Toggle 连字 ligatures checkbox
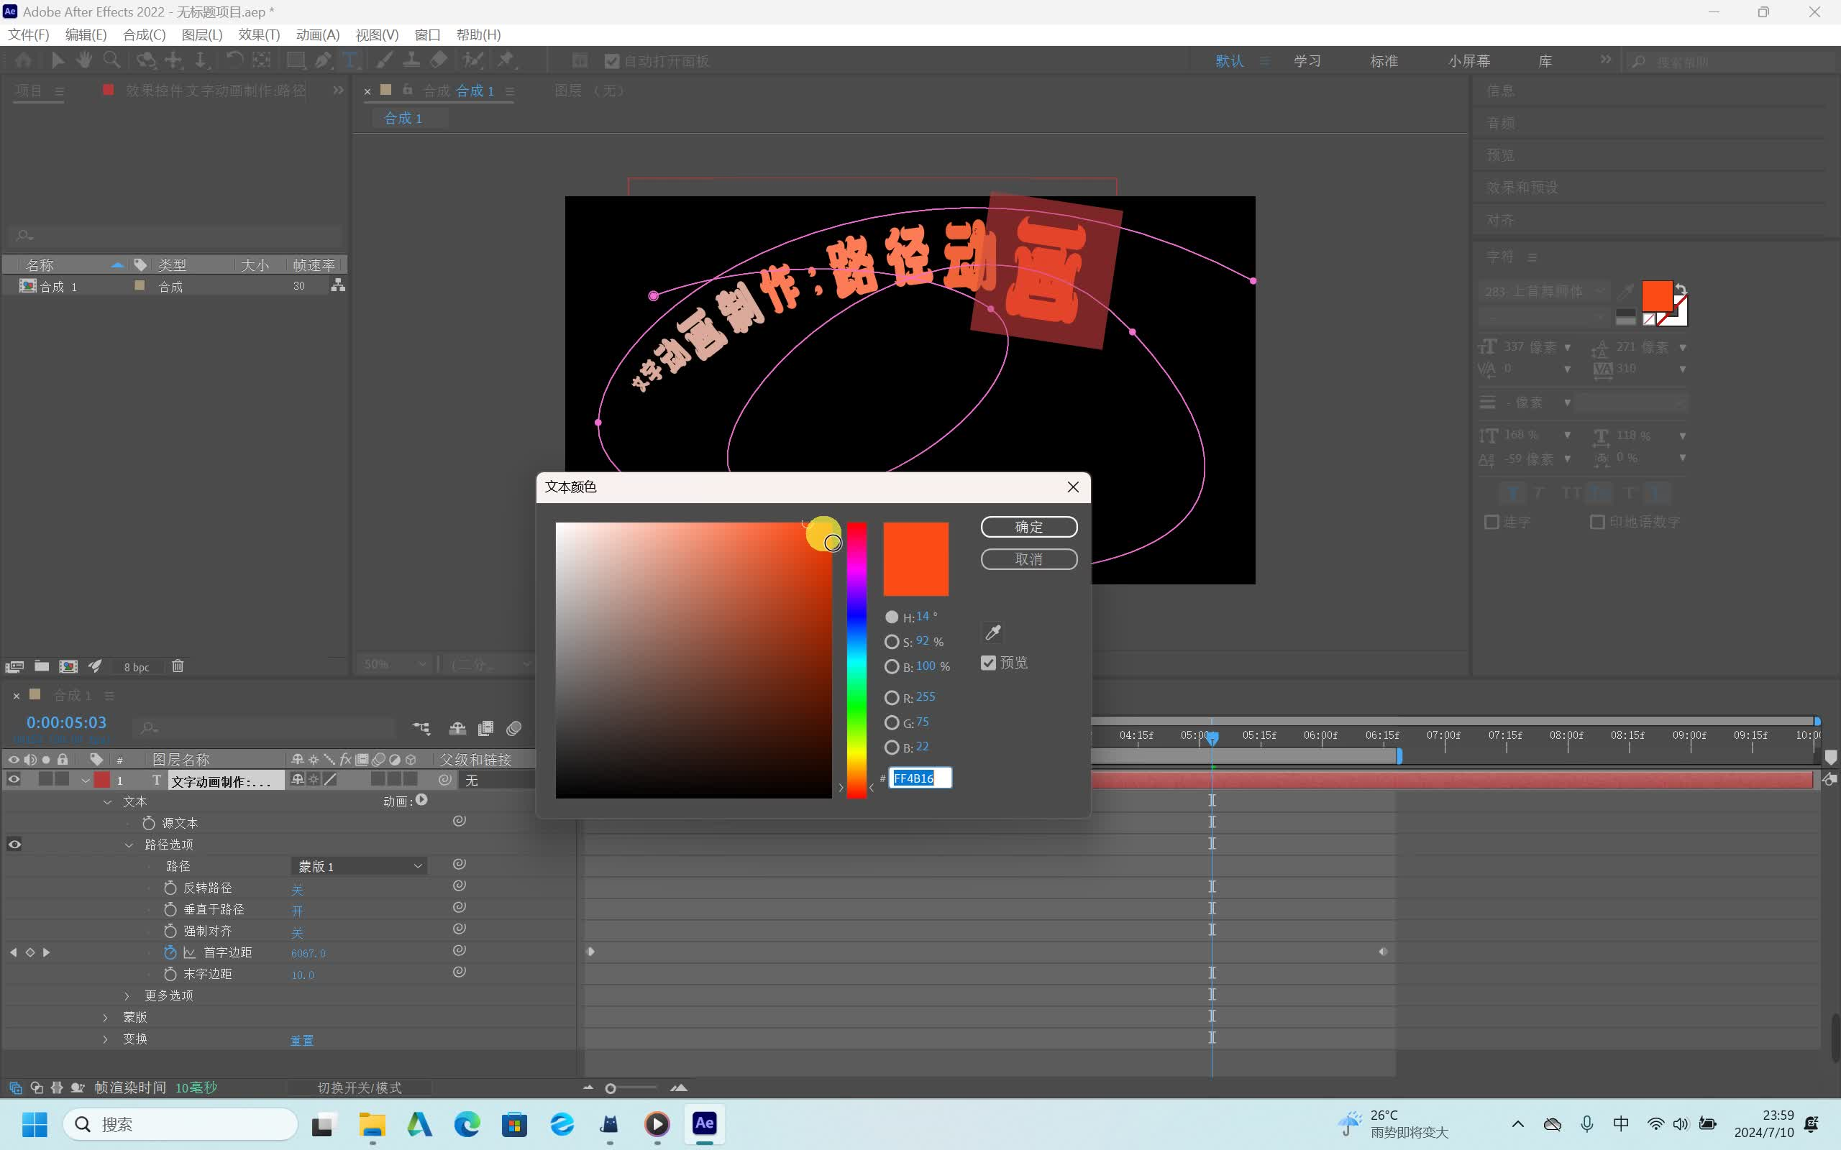The height and width of the screenshot is (1150, 1841). click(1491, 522)
